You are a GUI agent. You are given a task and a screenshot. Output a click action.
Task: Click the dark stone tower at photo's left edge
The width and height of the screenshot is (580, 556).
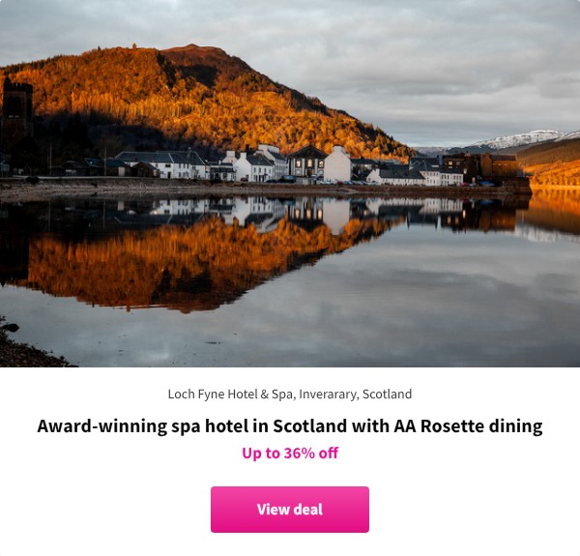16,109
